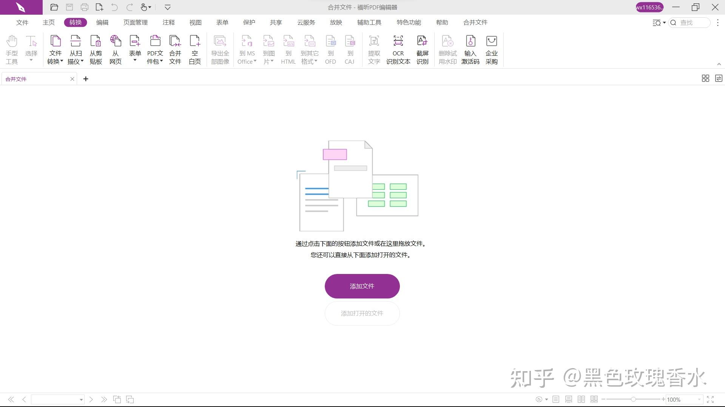
Task: Expand the 文件转换 dropdown arrow
Action: [62, 61]
